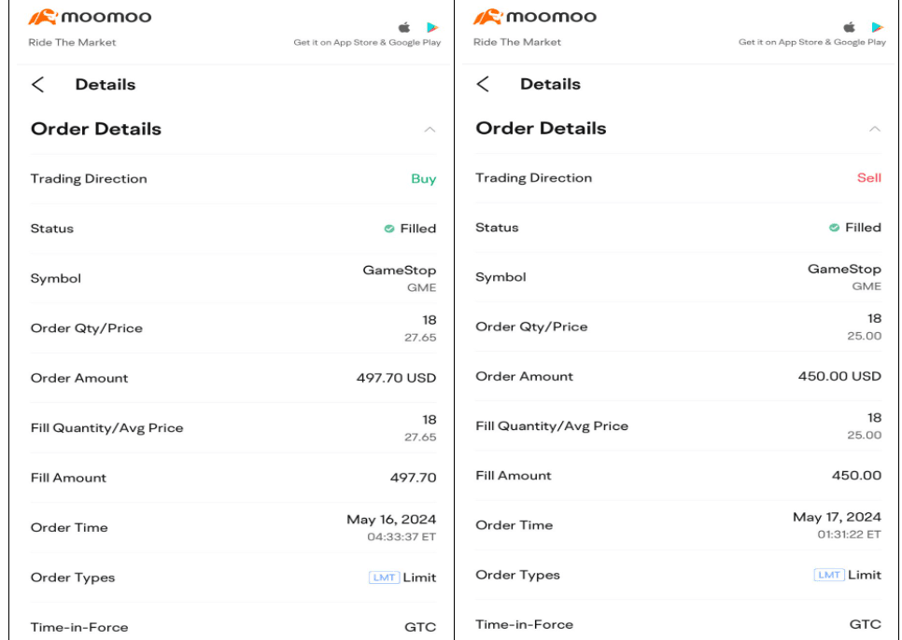Screen dimensions: 902x640
Task: Click the moomoo logo above the Sell order
Action: tap(534, 18)
